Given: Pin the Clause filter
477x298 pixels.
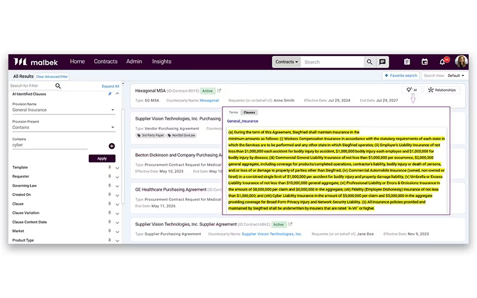Looking at the screenshot, I should tap(110, 204).
